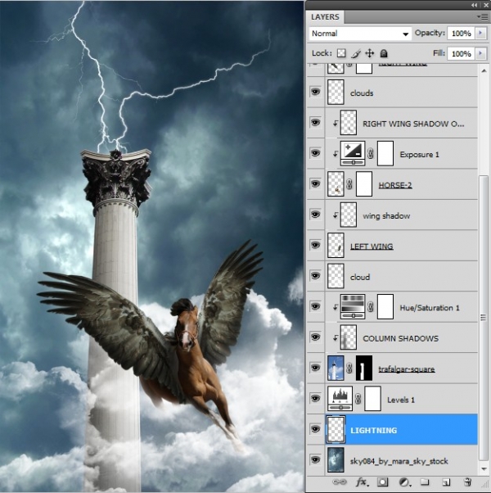
Task: Lock transparent pixels
Action: pos(341,53)
